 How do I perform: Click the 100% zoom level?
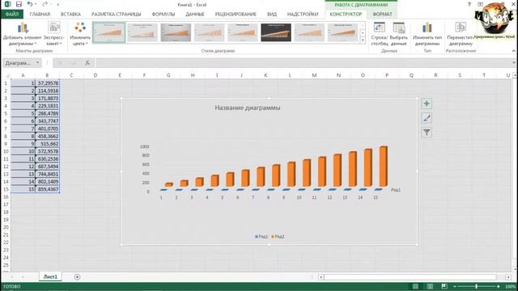pos(511,286)
